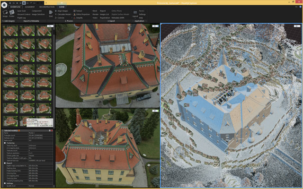Image resolution: width=303 pixels, height=189 pixels.
Task: Click the Folder import icon
Action: [x=11, y=15]
